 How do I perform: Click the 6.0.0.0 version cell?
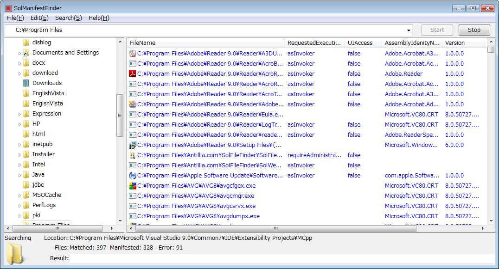click(454, 145)
